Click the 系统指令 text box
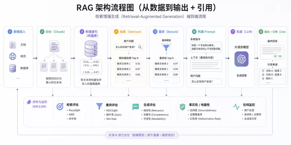 point(206,47)
